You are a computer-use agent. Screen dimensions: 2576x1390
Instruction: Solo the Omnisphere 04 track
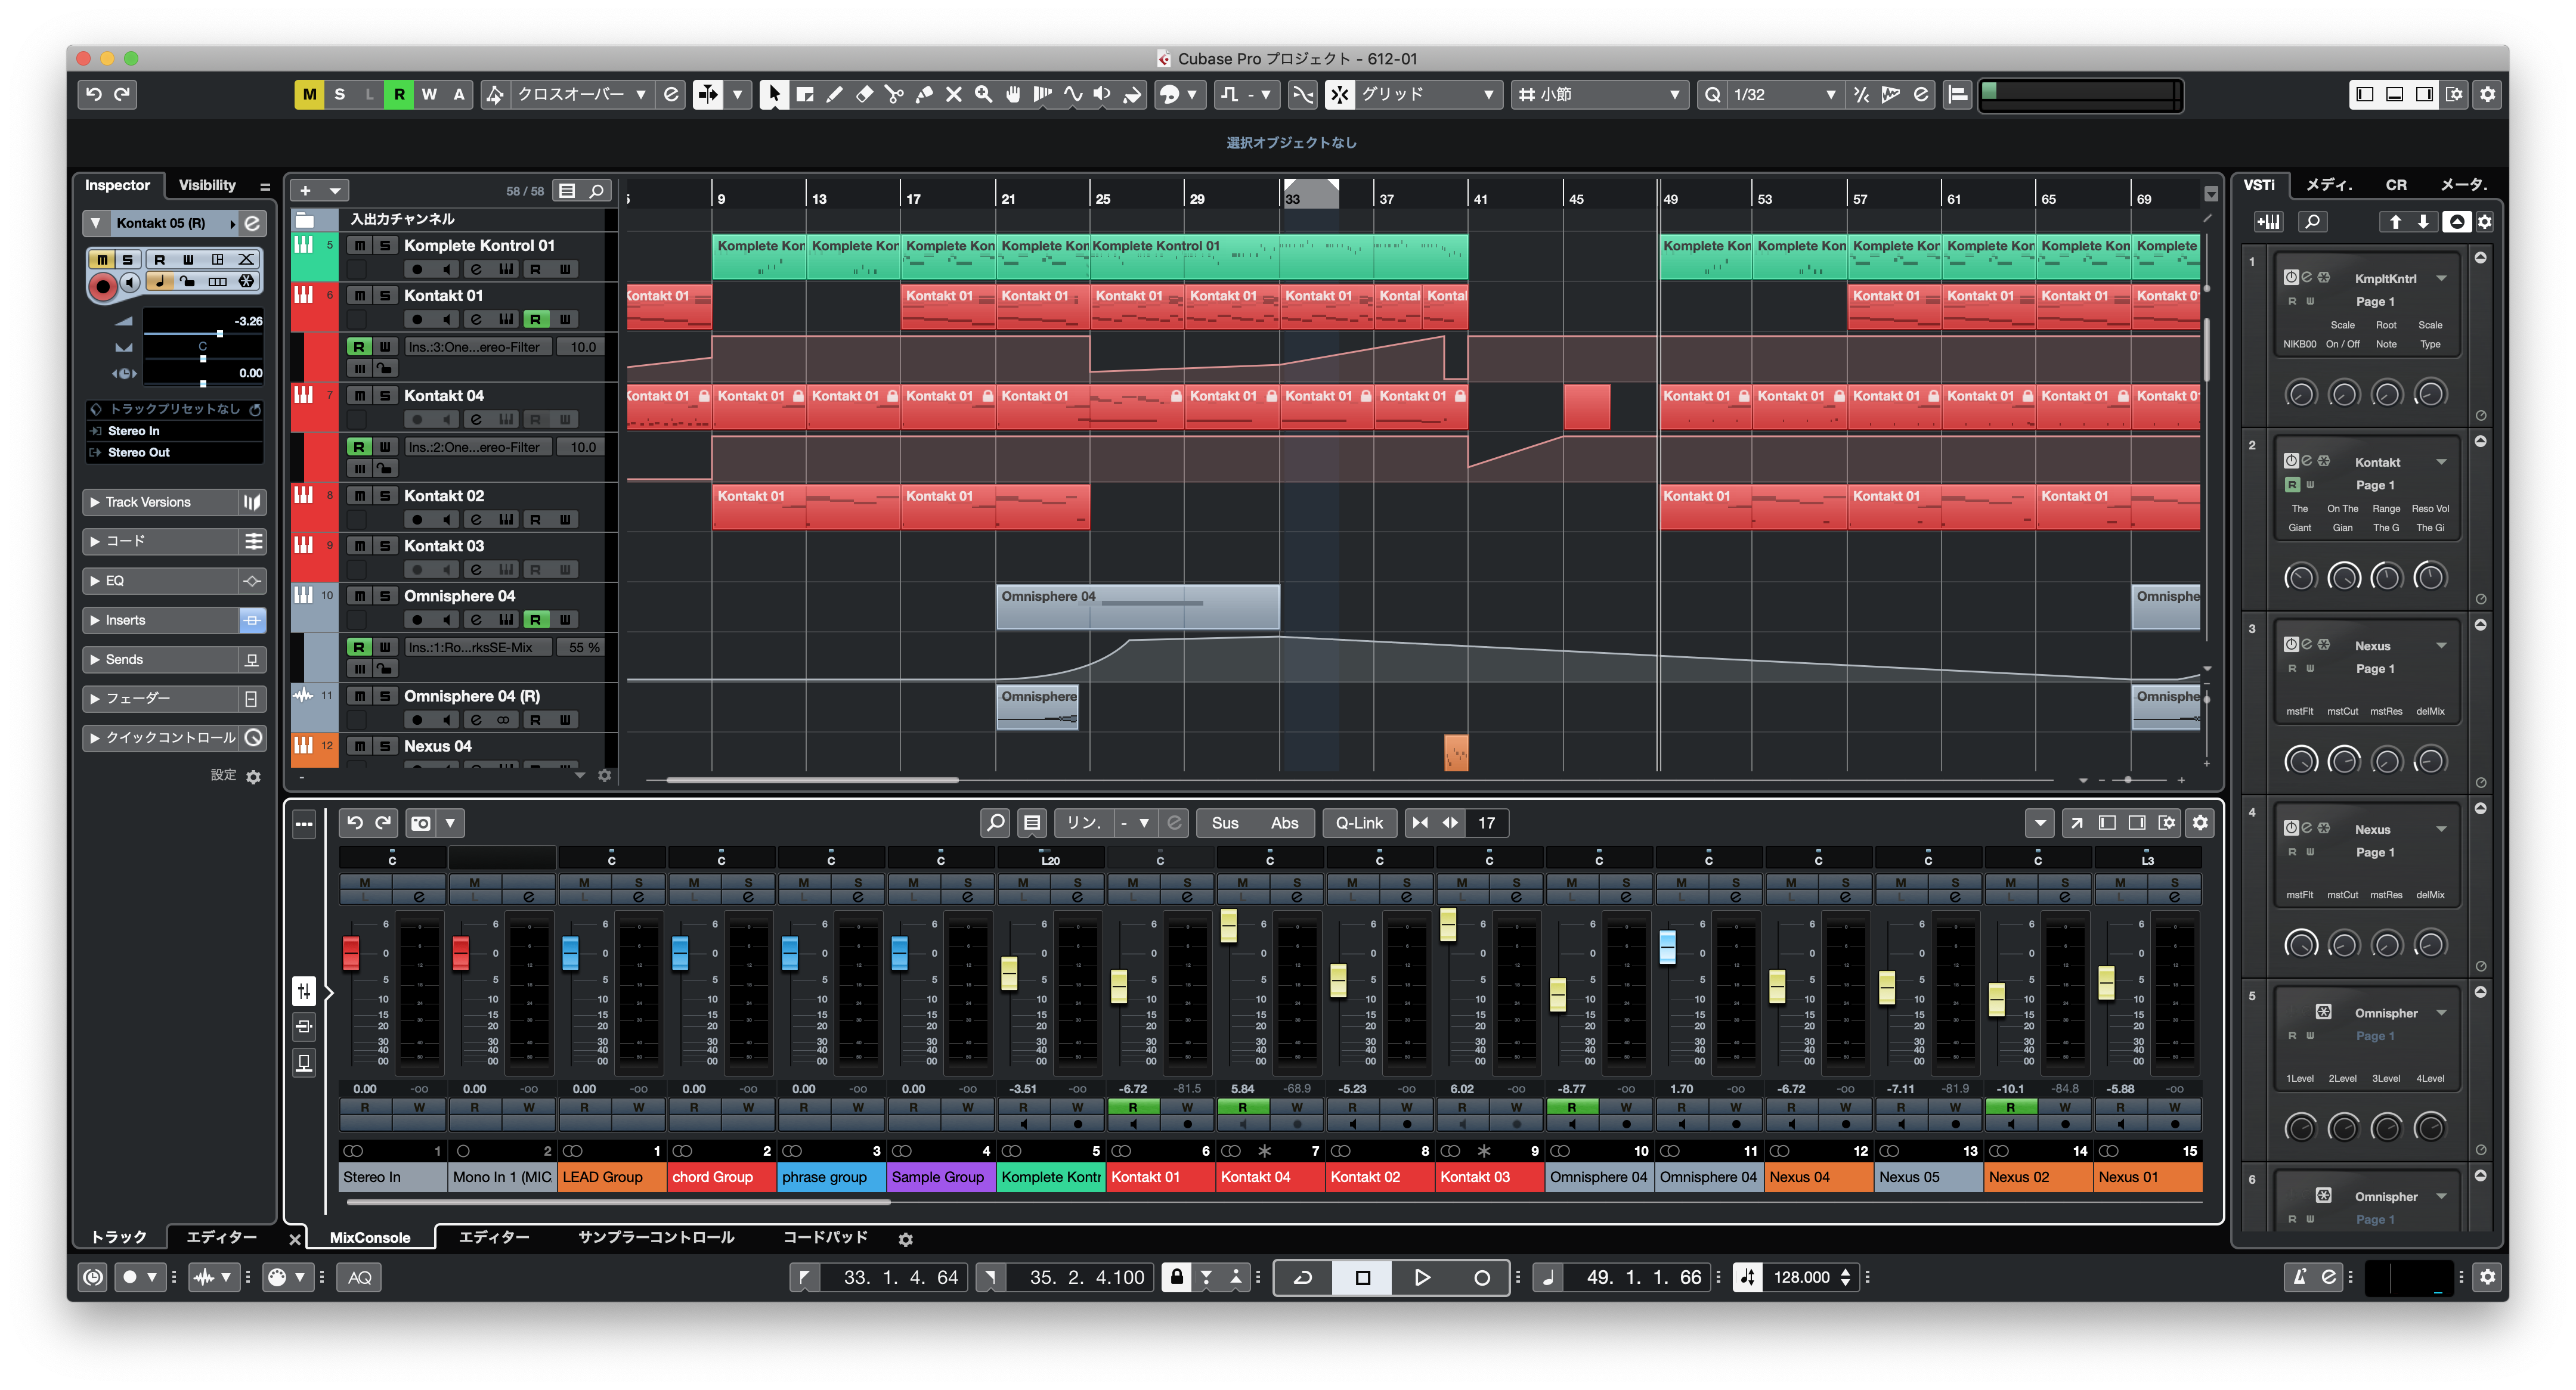(x=385, y=595)
